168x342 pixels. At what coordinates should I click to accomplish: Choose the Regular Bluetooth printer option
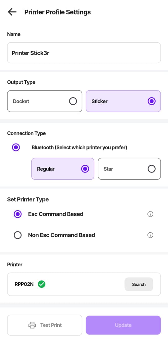coord(63,169)
